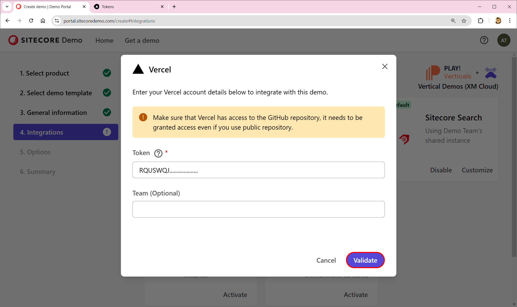Click the Token help question mark icon

point(158,153)
